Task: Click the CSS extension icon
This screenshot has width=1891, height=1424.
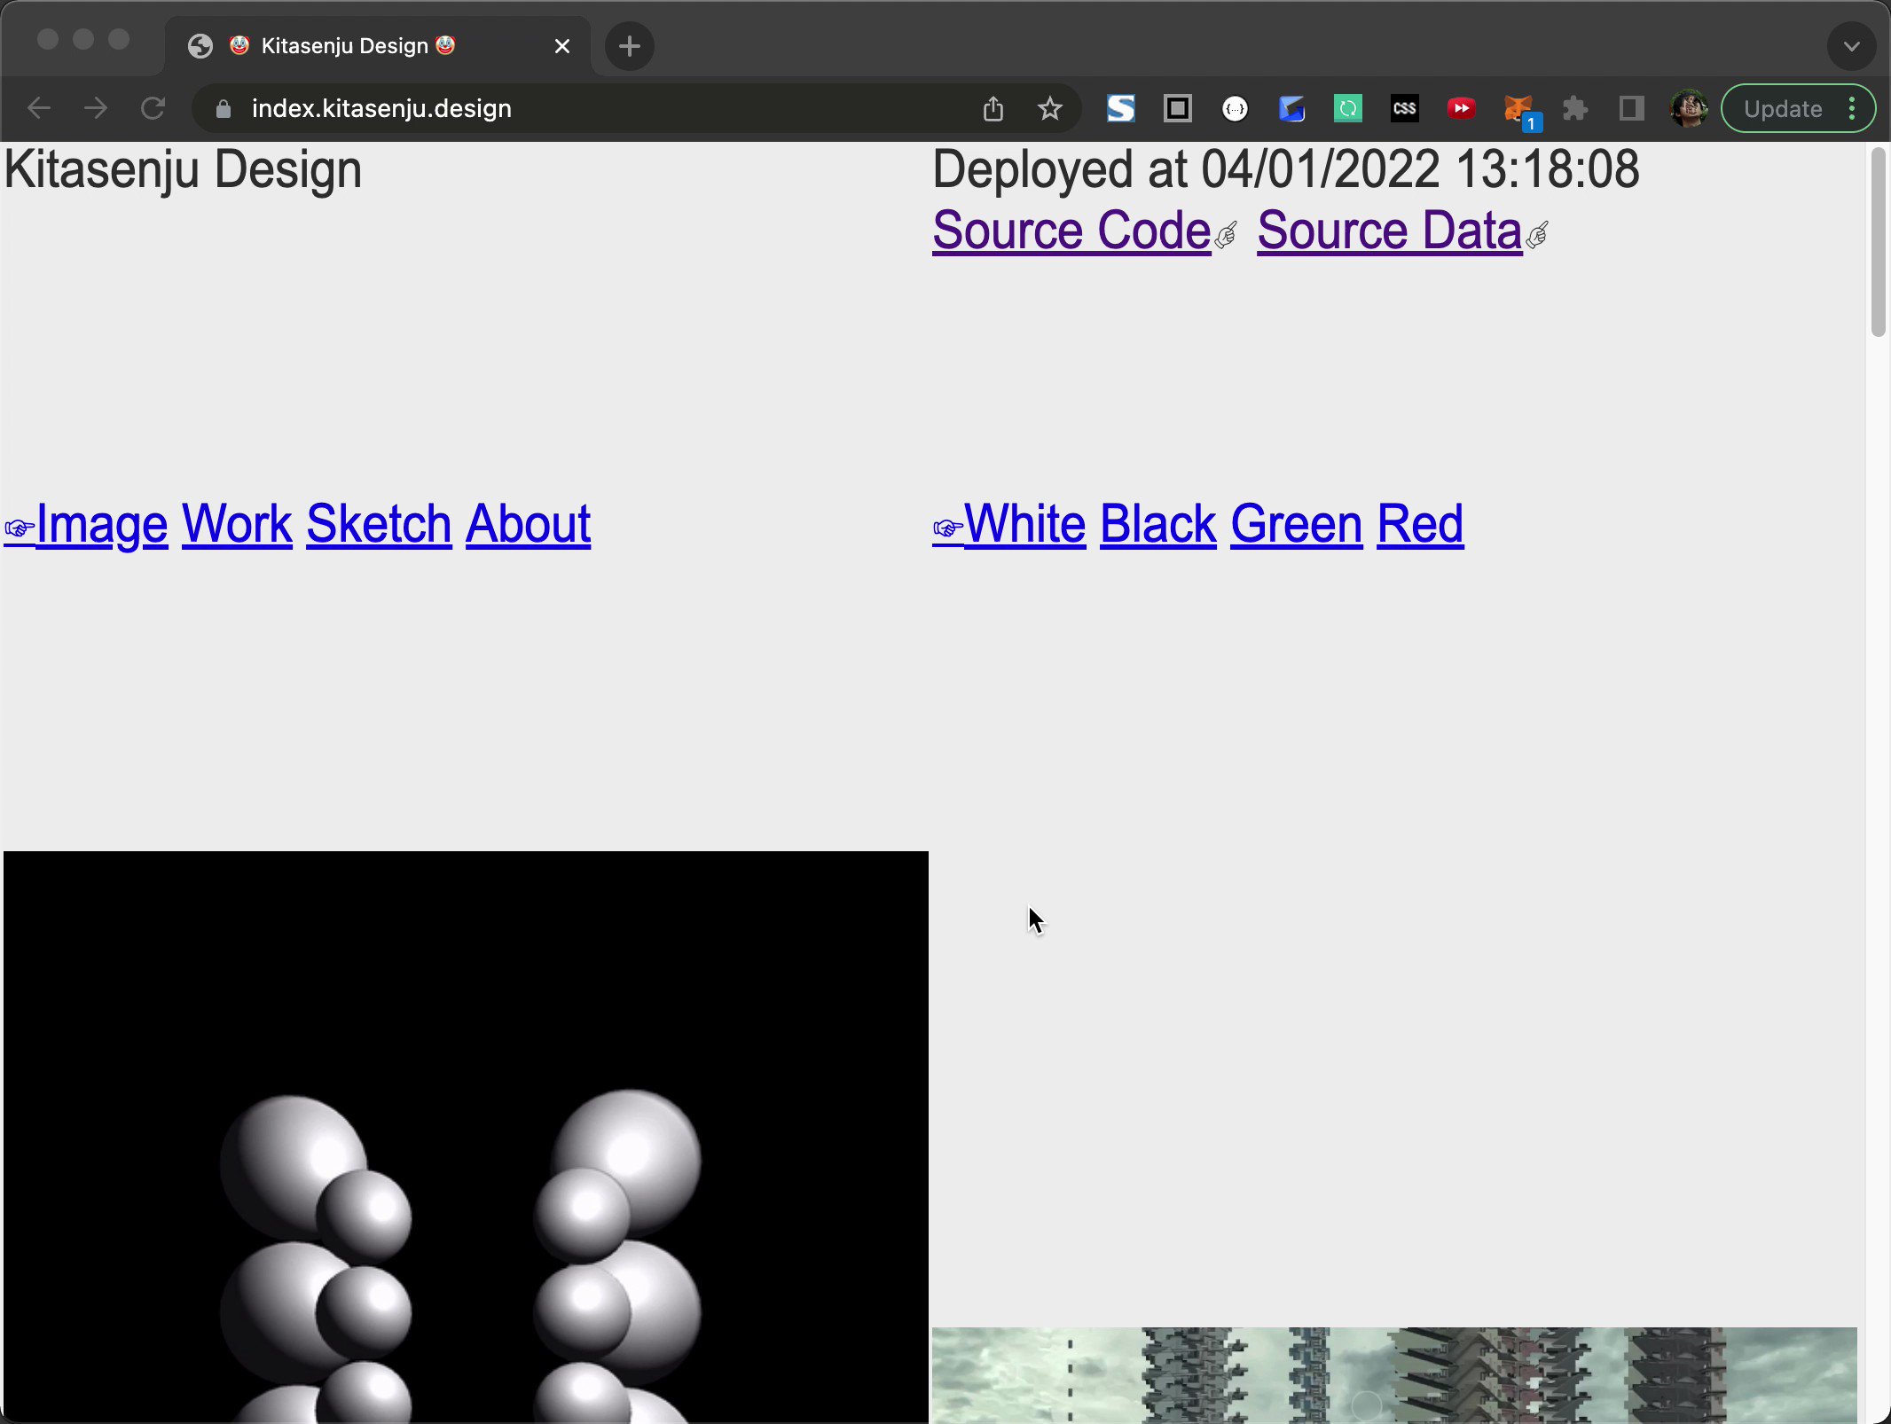Action: pos(1404,109)
